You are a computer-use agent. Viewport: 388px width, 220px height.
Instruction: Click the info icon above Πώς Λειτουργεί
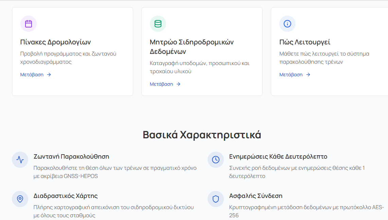click(x=287, y=24)
